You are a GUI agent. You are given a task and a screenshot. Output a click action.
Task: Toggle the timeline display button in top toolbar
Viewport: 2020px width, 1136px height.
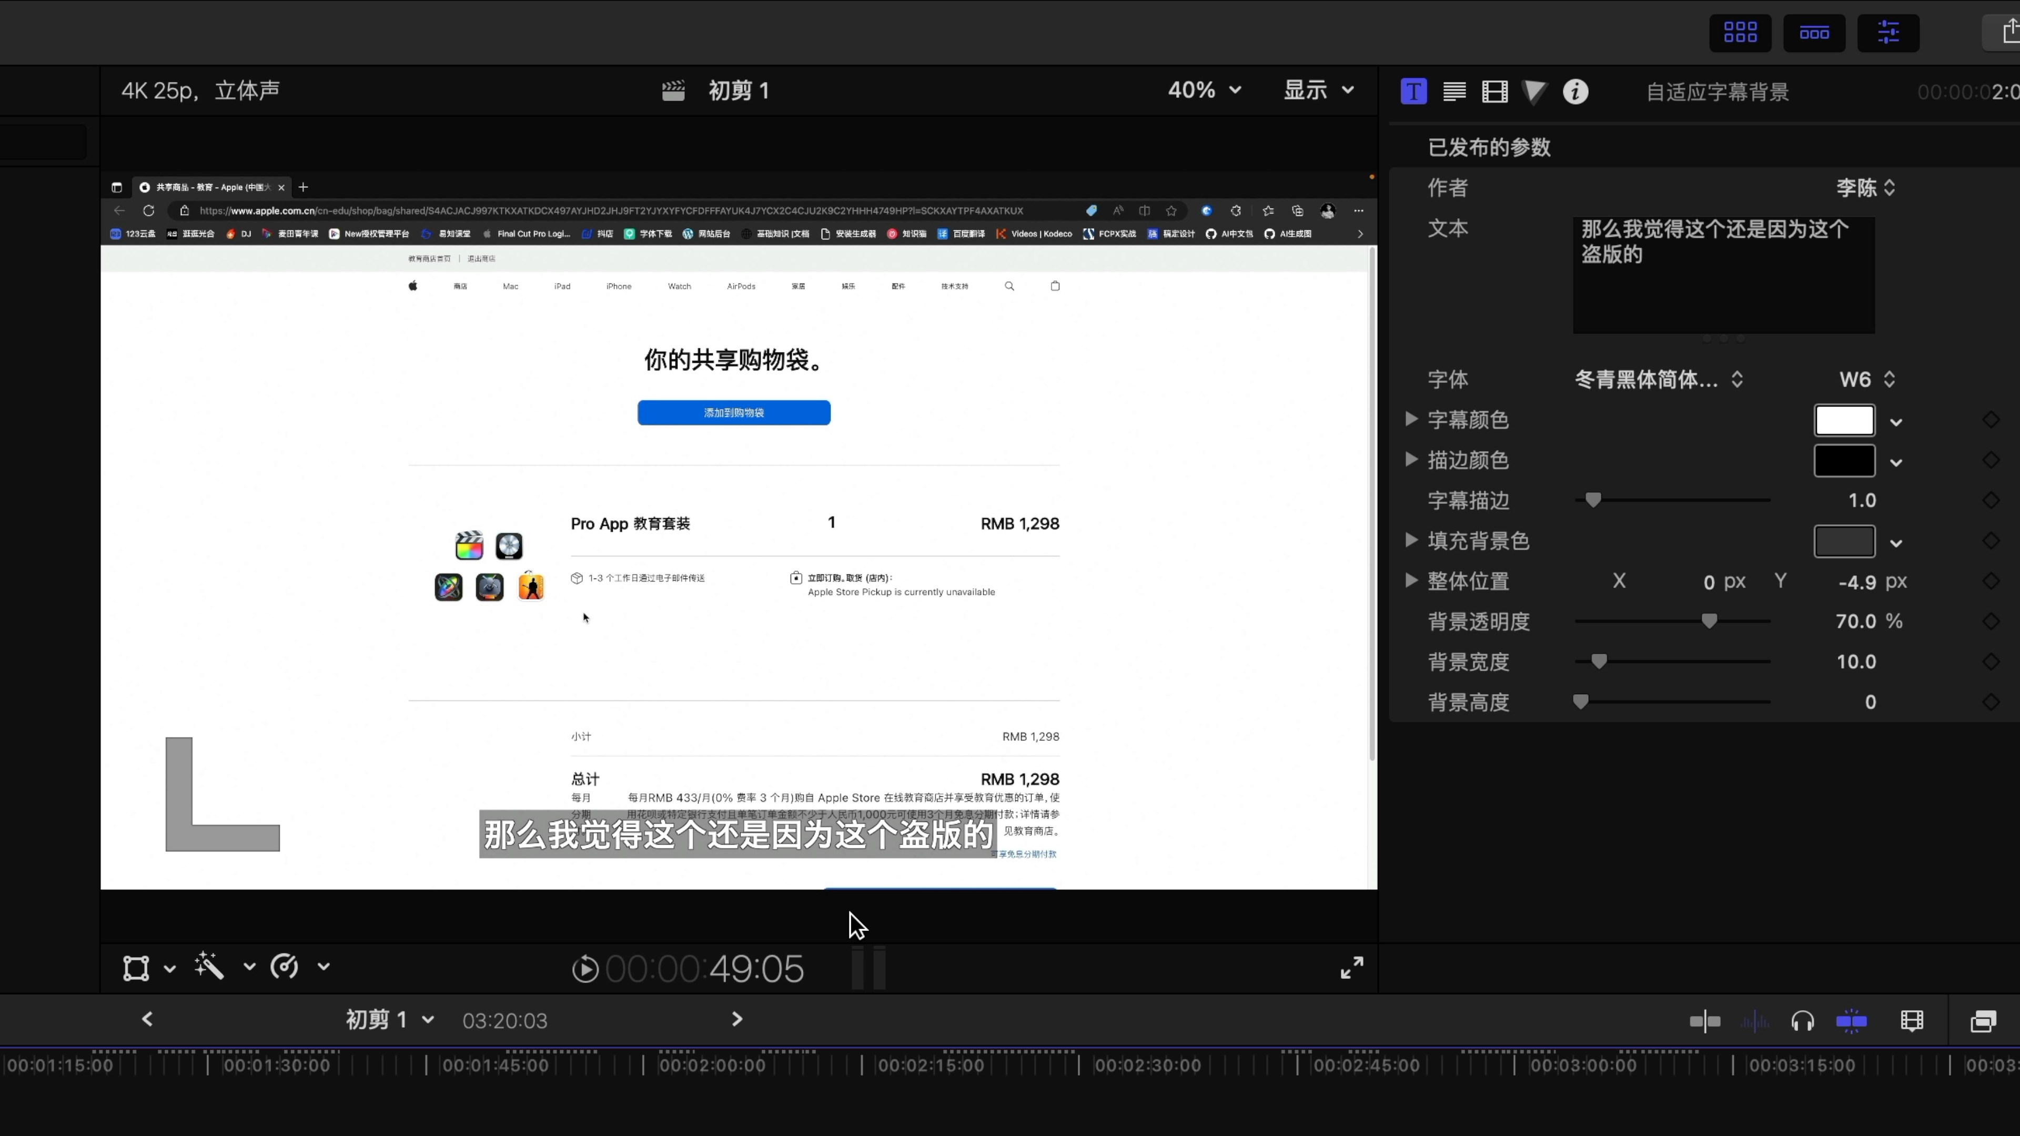(1814, 32)
